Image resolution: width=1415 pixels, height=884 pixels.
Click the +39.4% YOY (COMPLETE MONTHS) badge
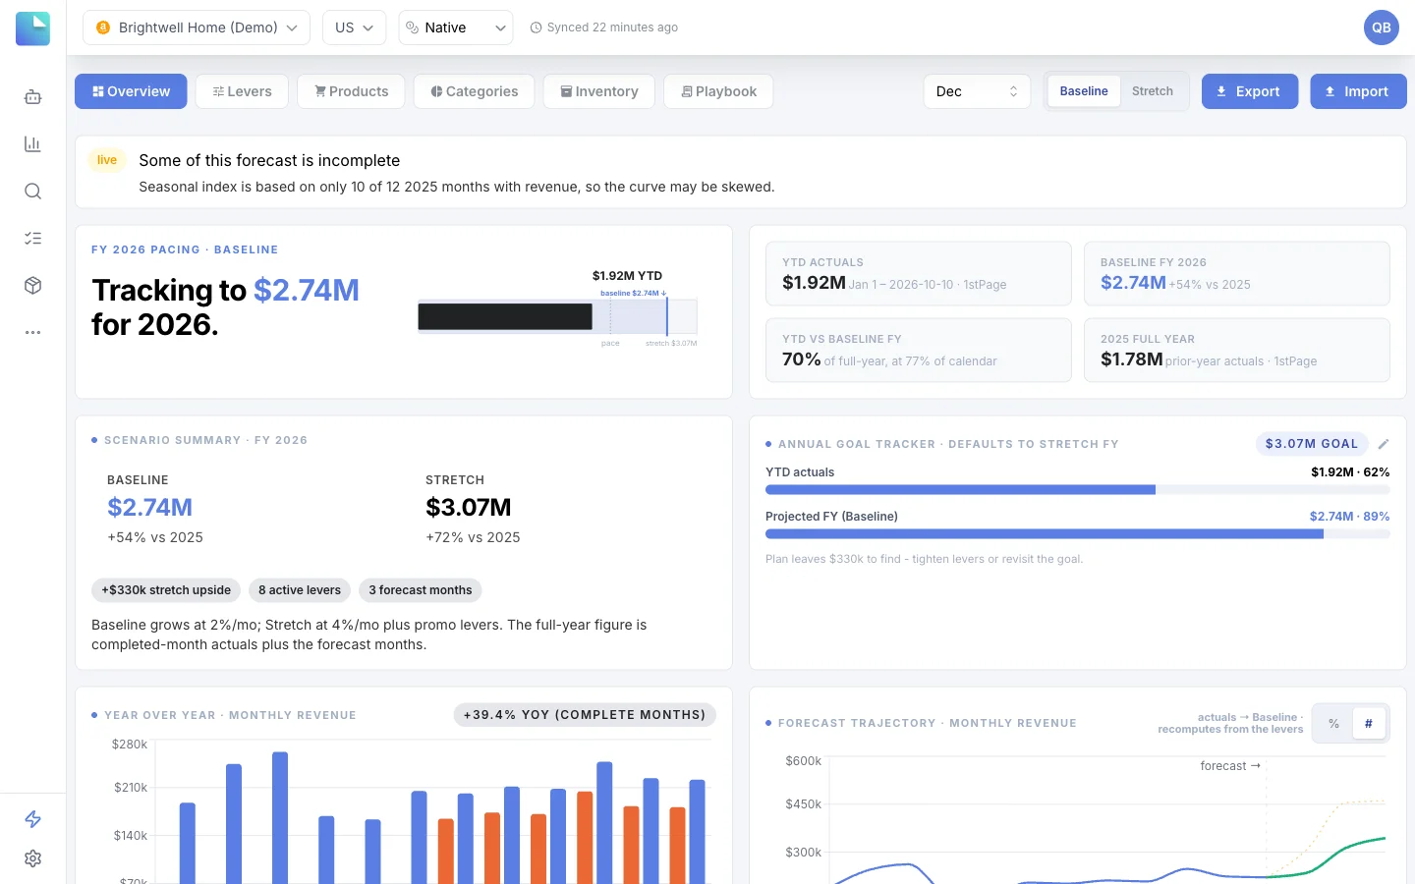[585, 715]
